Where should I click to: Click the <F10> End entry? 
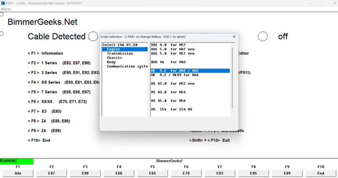click(39, 141)
